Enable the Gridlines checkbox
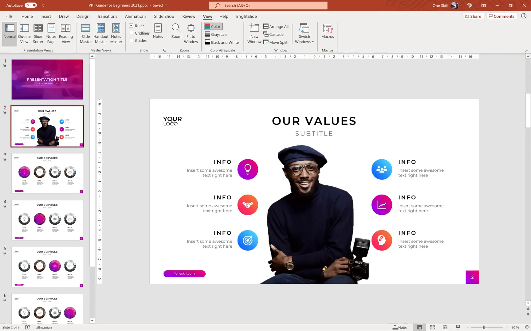 [x=131, y=33]
